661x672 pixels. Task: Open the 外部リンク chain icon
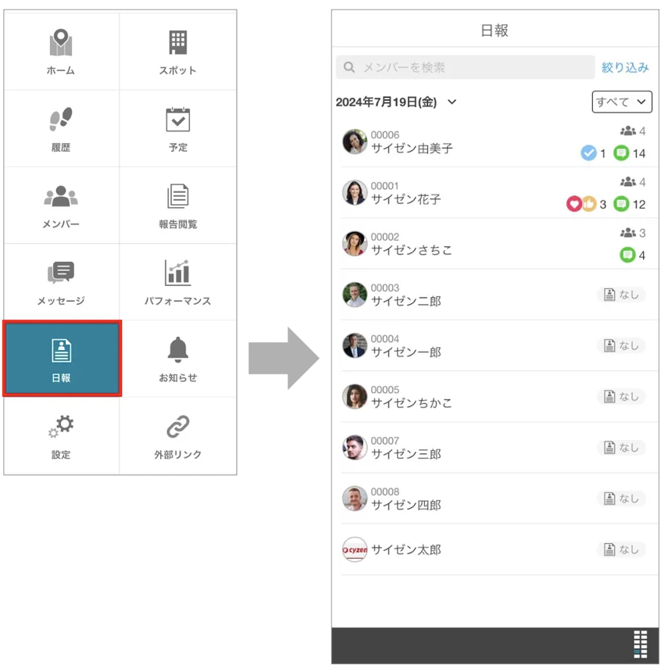click(177, 426)
